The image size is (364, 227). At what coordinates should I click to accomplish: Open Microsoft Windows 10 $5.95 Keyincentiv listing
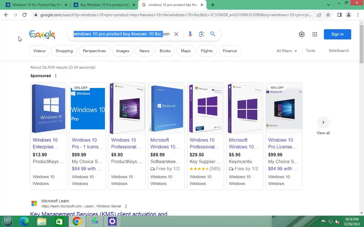click(243, 143)
